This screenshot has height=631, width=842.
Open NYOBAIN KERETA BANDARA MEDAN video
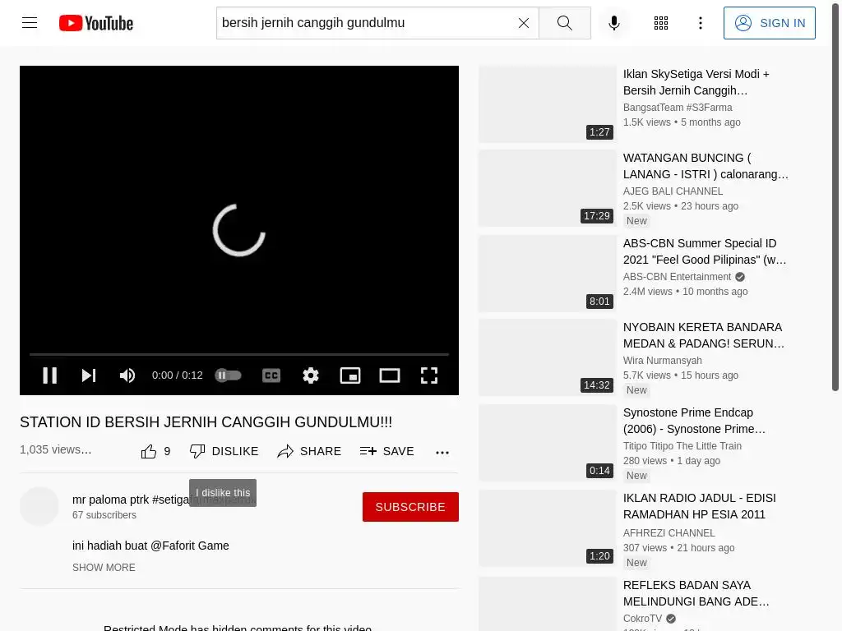tap(704, 335)
